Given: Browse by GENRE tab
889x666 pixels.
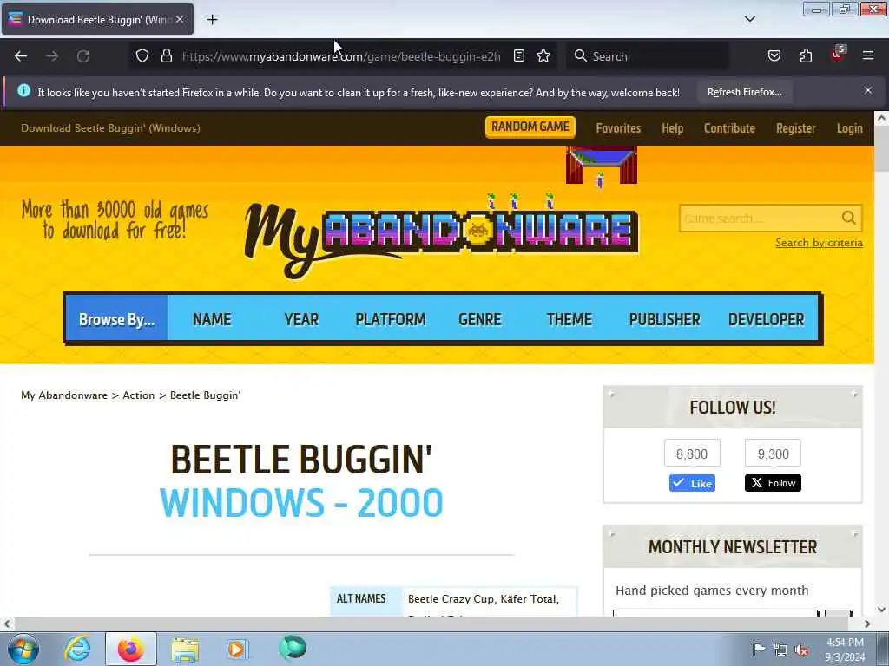Looking at the screenshot, I should (479, 319).
